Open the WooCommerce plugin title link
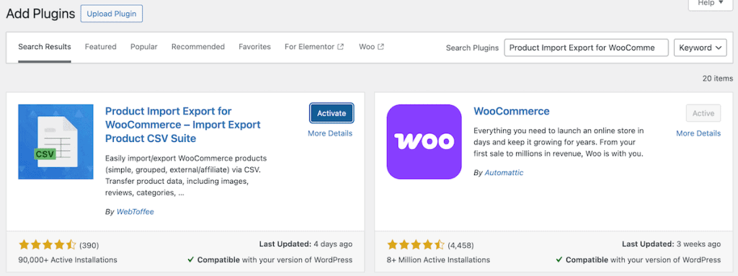This screenshot has height=276, width=738. point(512,111)
